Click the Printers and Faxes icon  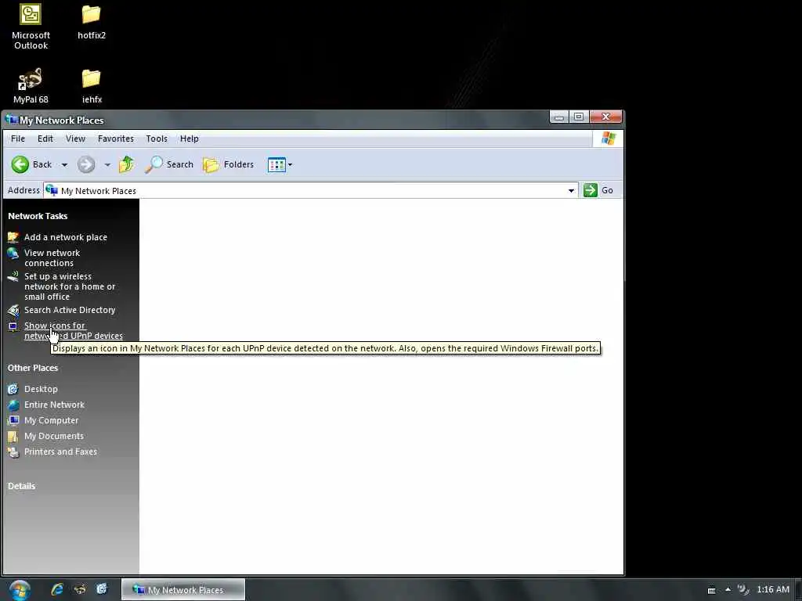point(13,452)
